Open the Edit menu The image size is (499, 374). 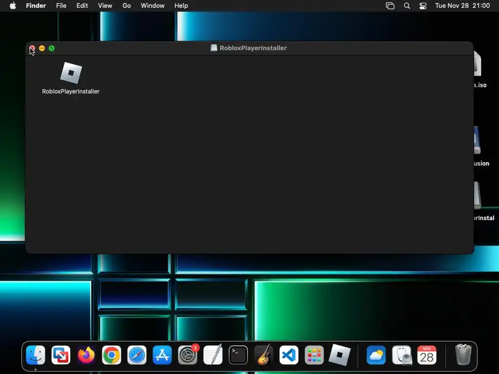(82, 6)
